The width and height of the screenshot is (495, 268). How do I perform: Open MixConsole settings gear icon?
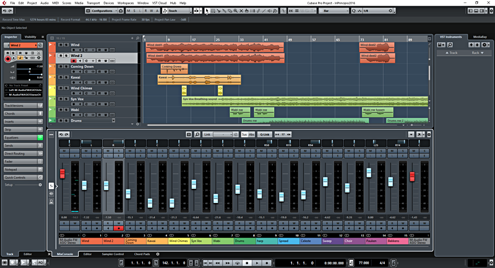tap(429, 134)
